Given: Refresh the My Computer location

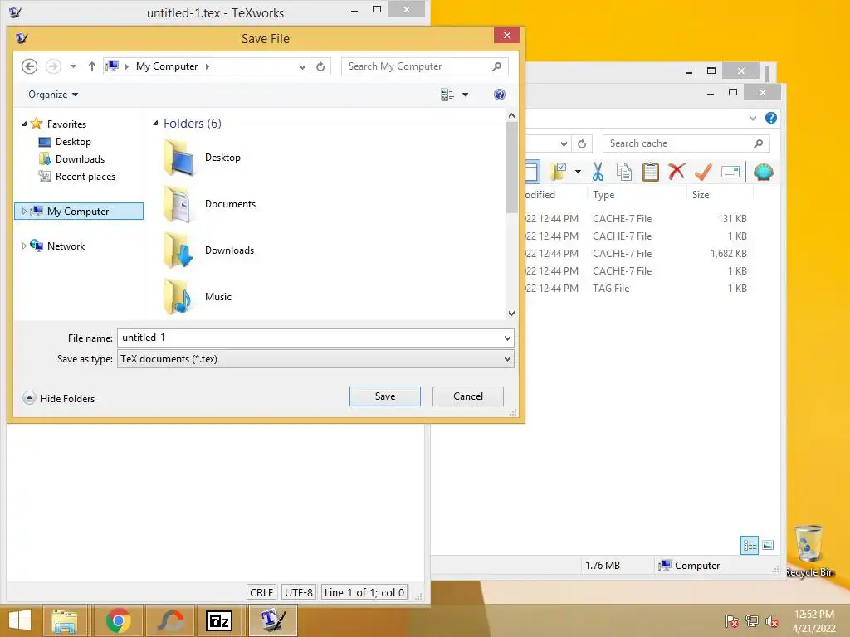Looking at the screenshot, I should point(320,66).
